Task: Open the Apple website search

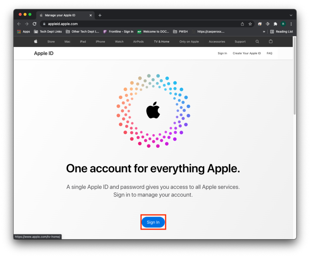Action: tap(257, 41)
